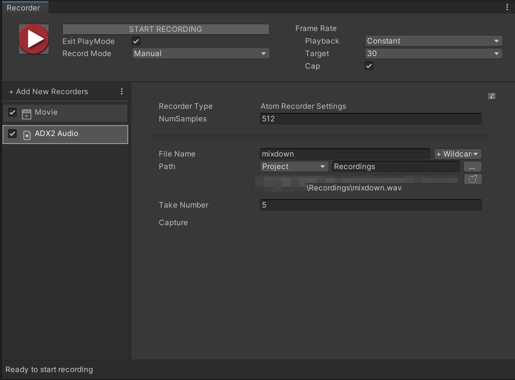515x380 pixels.
Task: Change Playback from Constant via its dropdown
Action: click(x=433, y=41)
